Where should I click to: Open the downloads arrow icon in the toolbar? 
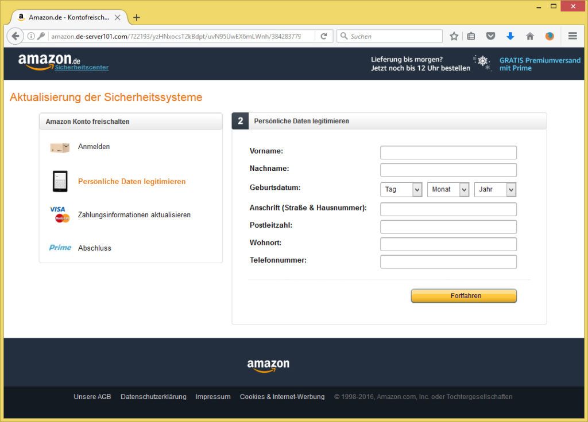[x=510, y=36]
